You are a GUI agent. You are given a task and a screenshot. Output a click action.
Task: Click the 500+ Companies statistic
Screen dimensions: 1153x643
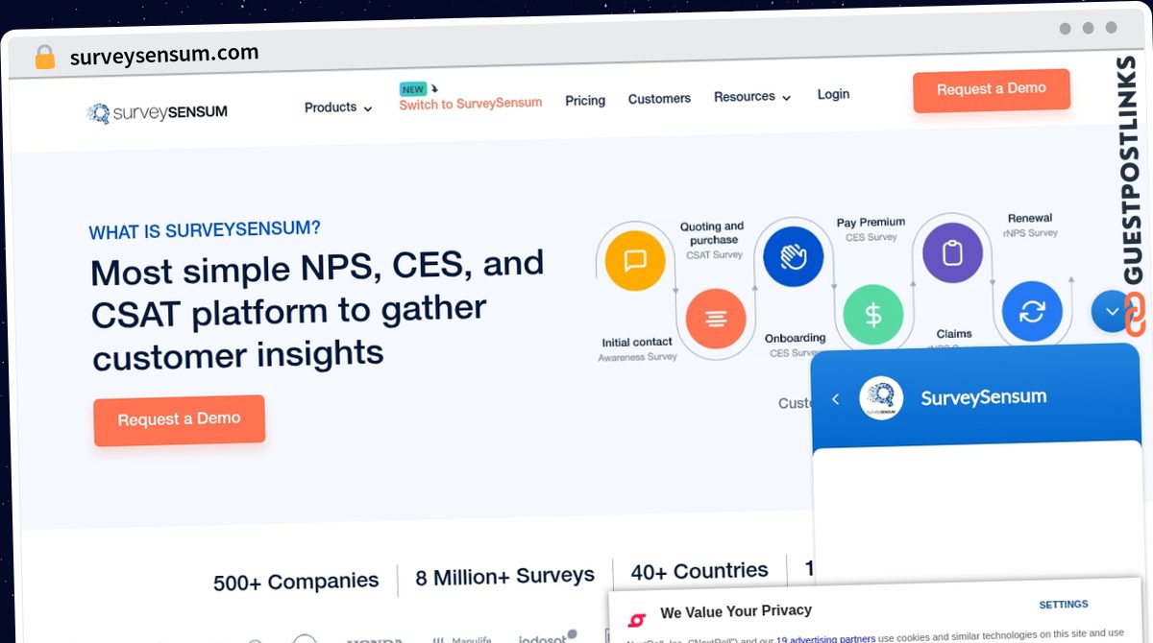296,582
